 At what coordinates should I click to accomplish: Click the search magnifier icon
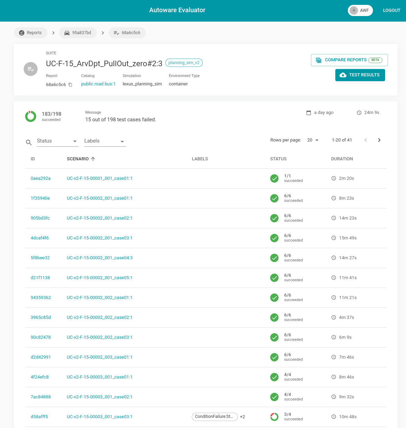29,142
